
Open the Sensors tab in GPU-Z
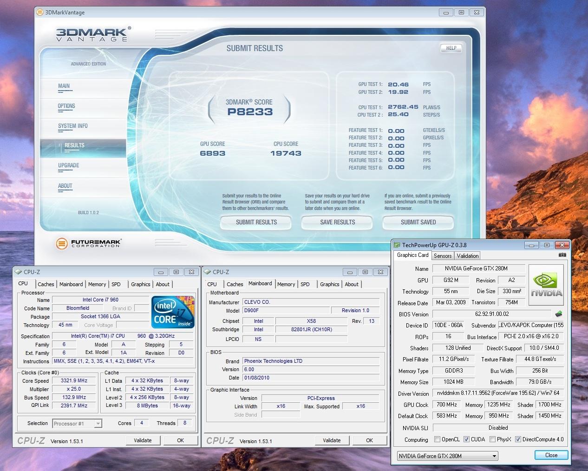pos(443,255)
